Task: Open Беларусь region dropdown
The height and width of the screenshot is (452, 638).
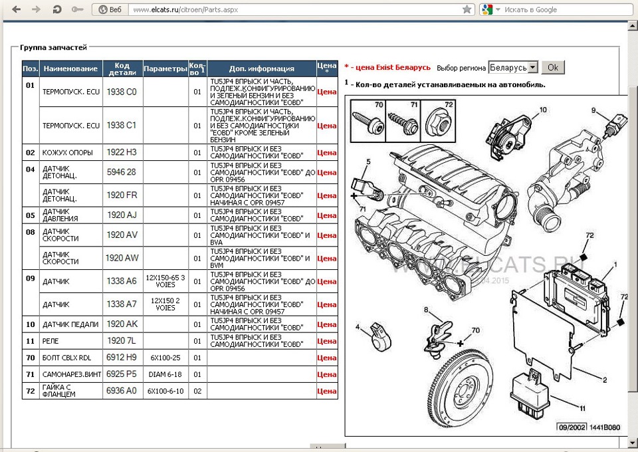Action: (x=514, y=68)
